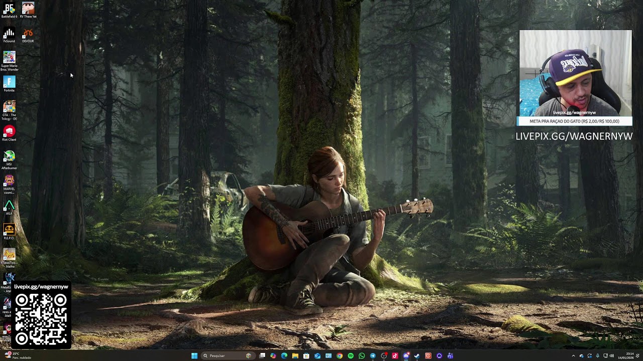643x361 pixels.
Task: Open the weather widget showing 25°C
Action: [x=17, y=356]
